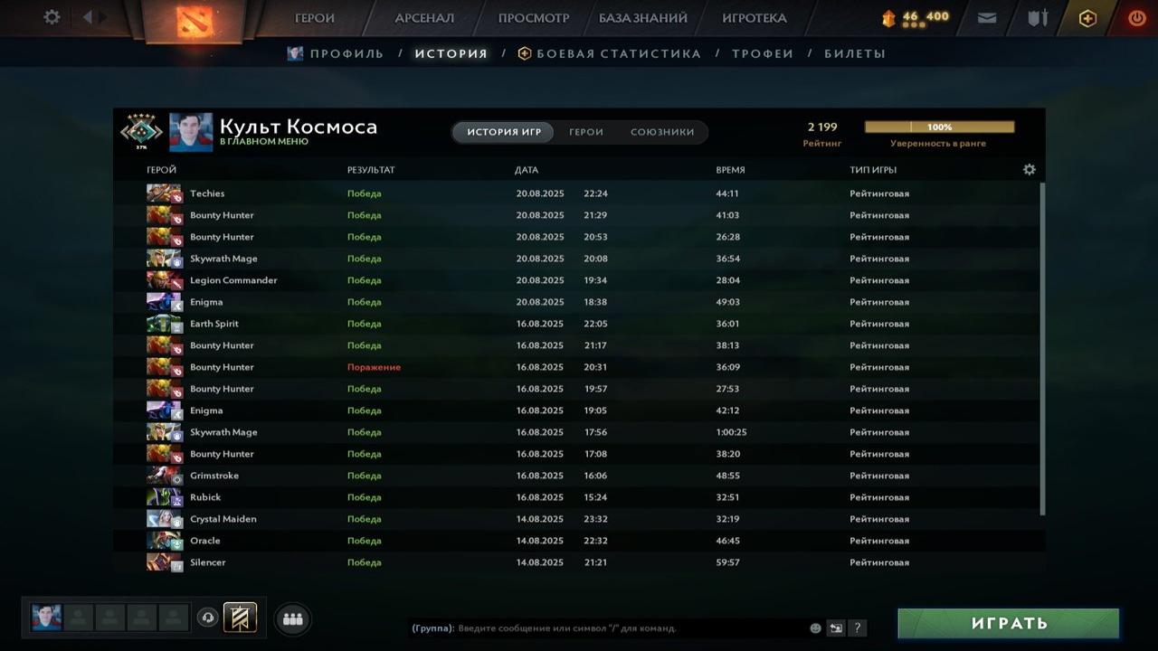Screen dimensions: 1158x651
Task: Click the red power quit icon
Action: pos(1136,18)
